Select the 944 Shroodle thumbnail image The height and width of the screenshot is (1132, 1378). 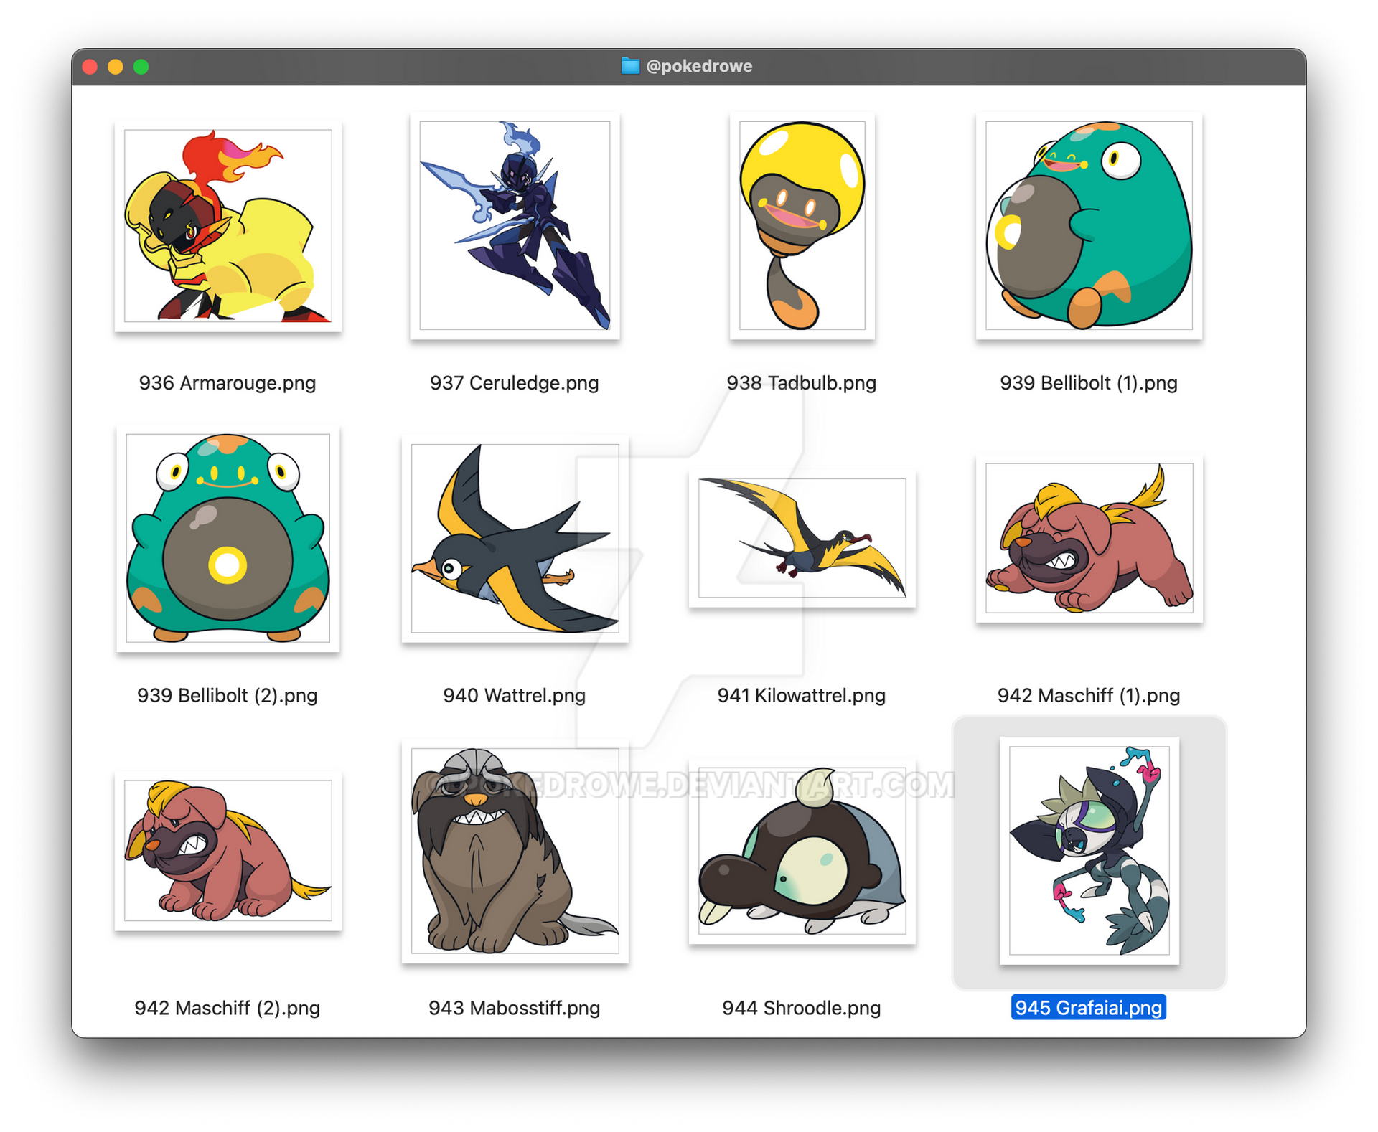coord(802,851)
